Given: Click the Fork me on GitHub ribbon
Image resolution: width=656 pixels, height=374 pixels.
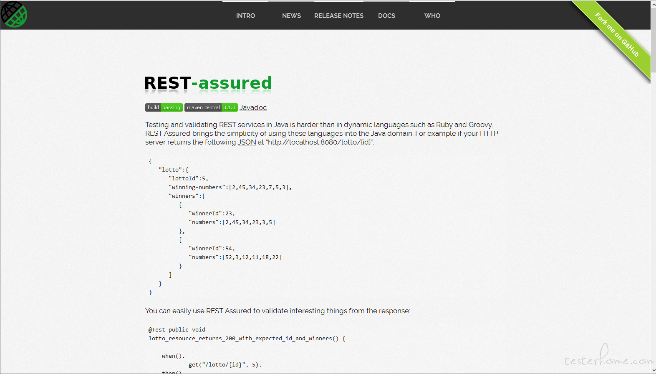Looking at the screenshot, I should pos(616,35).
